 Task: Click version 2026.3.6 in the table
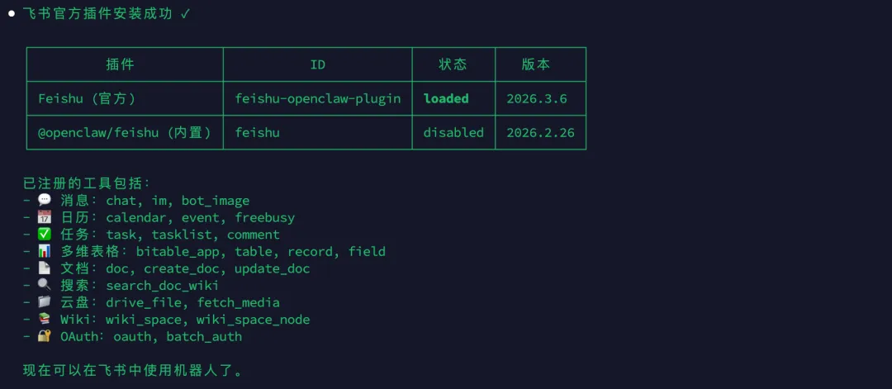tap(537, 98)
